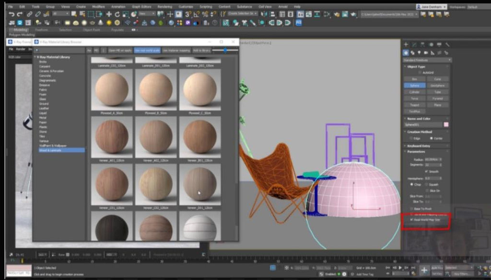Click the Go to Start playback button
This screenshot has width=491, height=280.
pyautogui.click(x=388, y=268)
